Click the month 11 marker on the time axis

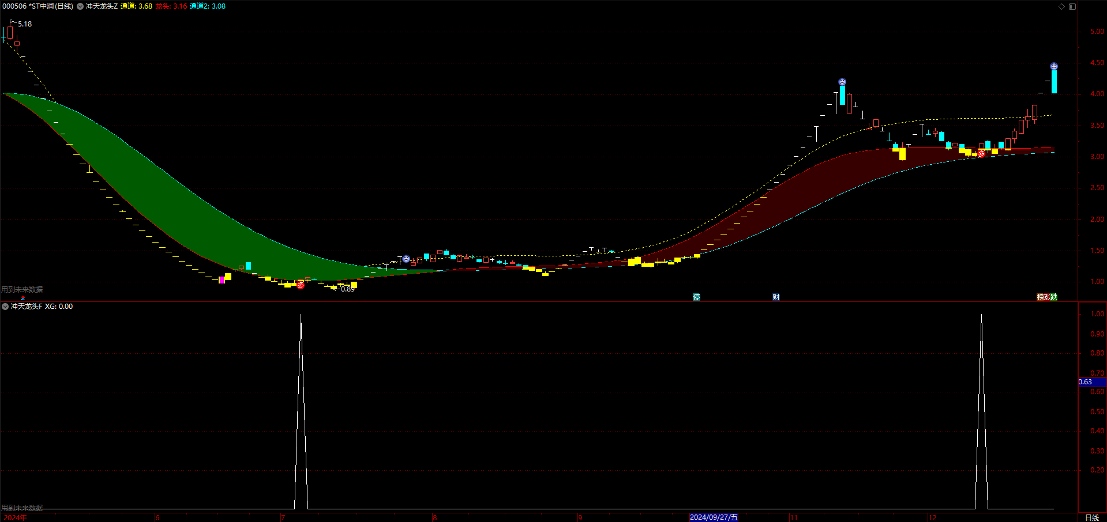coord(794,517)
